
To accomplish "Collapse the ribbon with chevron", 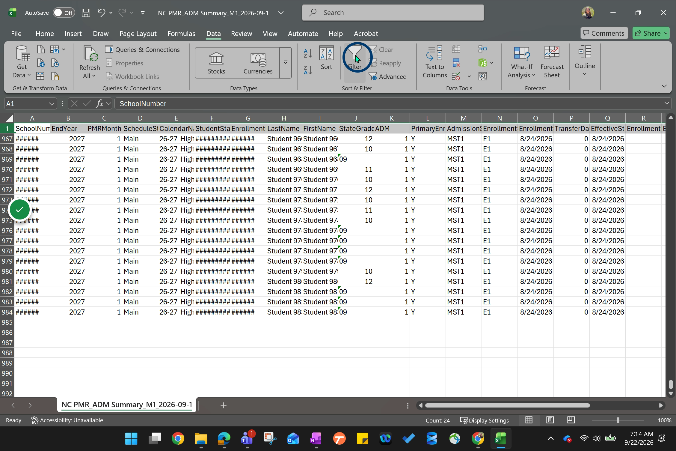I will tap(664, 86).
